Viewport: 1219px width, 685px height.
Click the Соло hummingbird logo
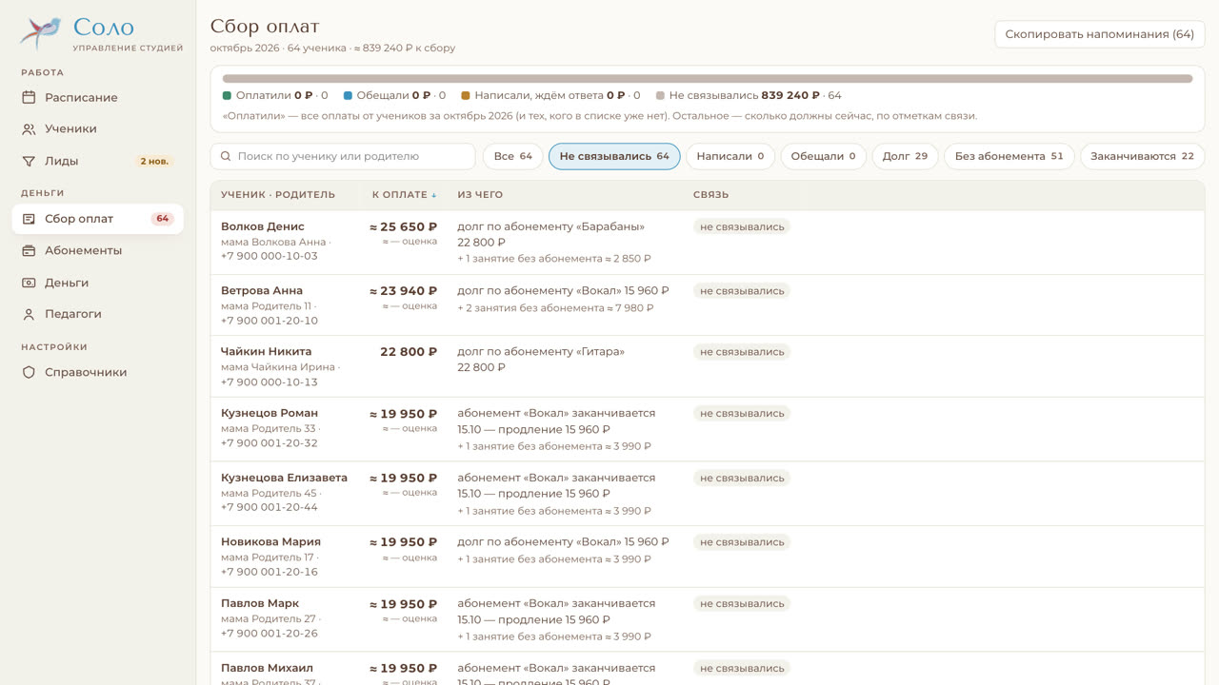click(x=40, y=33)
